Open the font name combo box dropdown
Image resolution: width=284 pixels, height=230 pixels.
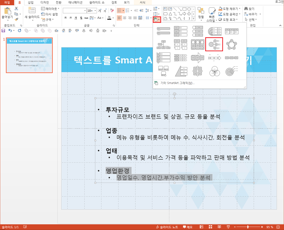pos(85,11)
